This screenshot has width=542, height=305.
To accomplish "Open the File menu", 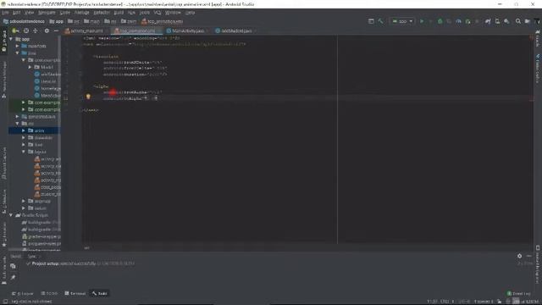I will [5, 13].
